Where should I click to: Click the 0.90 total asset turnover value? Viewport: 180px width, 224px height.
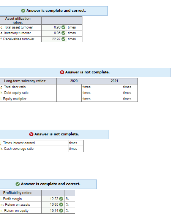coord(57,27)
